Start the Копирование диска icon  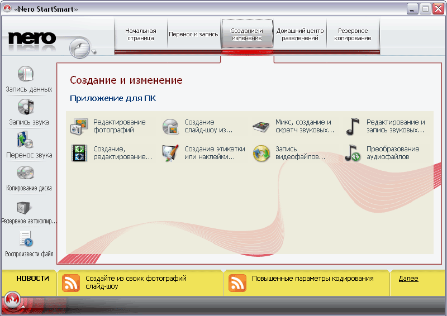click(26, 173)
